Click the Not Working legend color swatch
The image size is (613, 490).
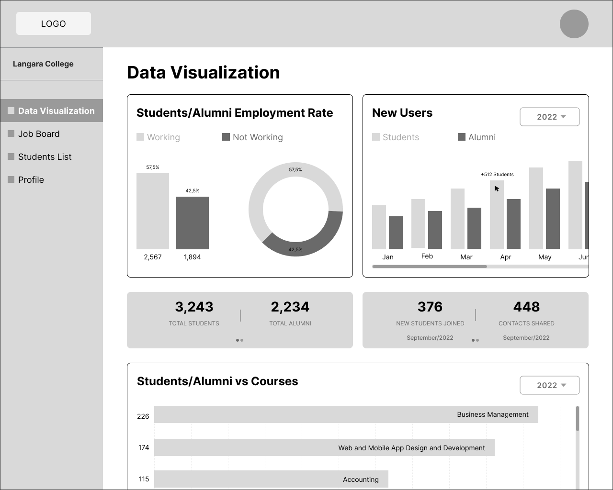pos(226,137)
